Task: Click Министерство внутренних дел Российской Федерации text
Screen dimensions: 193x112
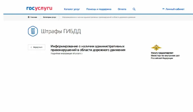Action: point(165,57)
